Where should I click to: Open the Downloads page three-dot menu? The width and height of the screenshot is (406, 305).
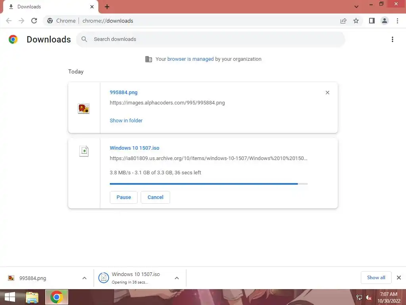coord(393,39)
